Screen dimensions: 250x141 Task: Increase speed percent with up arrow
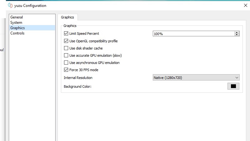point(237,33)
